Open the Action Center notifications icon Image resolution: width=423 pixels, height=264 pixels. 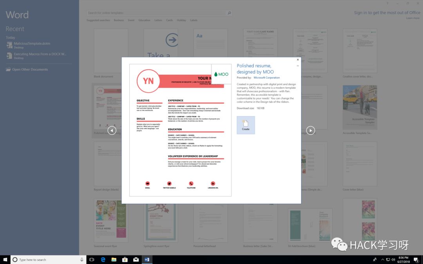coord(417,260)
